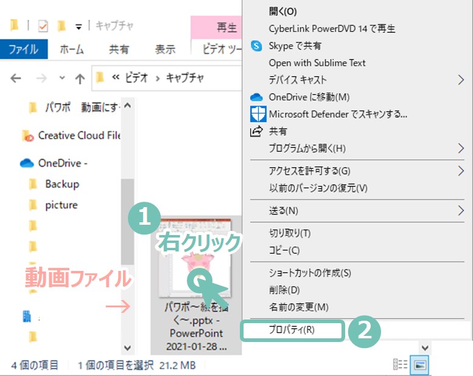The image size is (473, 376).
Task: Open the quick access toolbar customize dropdown
Action: tap(79, 27)
